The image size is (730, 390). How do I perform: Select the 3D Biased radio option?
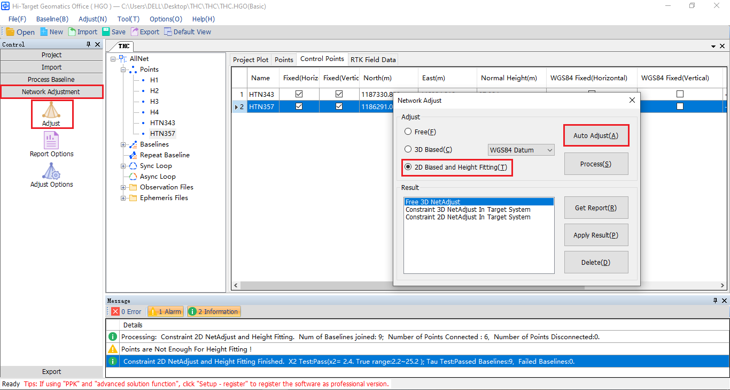click(x=408, y=150)
